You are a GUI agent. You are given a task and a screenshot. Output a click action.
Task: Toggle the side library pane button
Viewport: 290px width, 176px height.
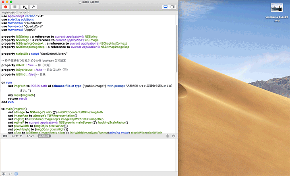click(172, 7)
